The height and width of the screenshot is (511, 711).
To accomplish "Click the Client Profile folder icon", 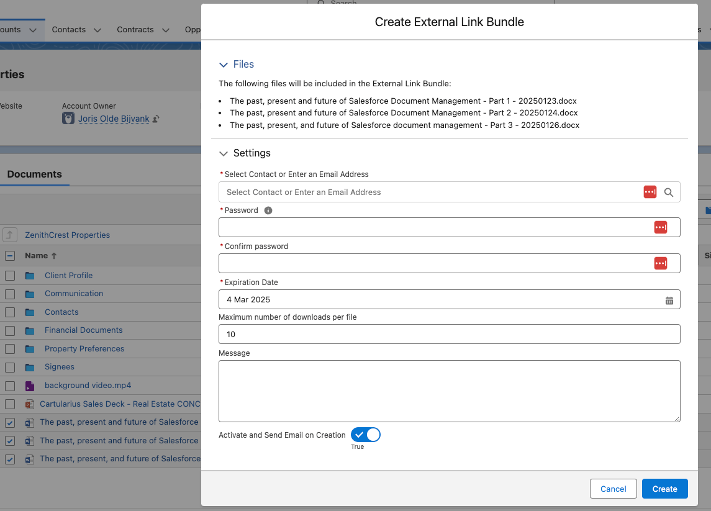I will click(x=29, y=276).
